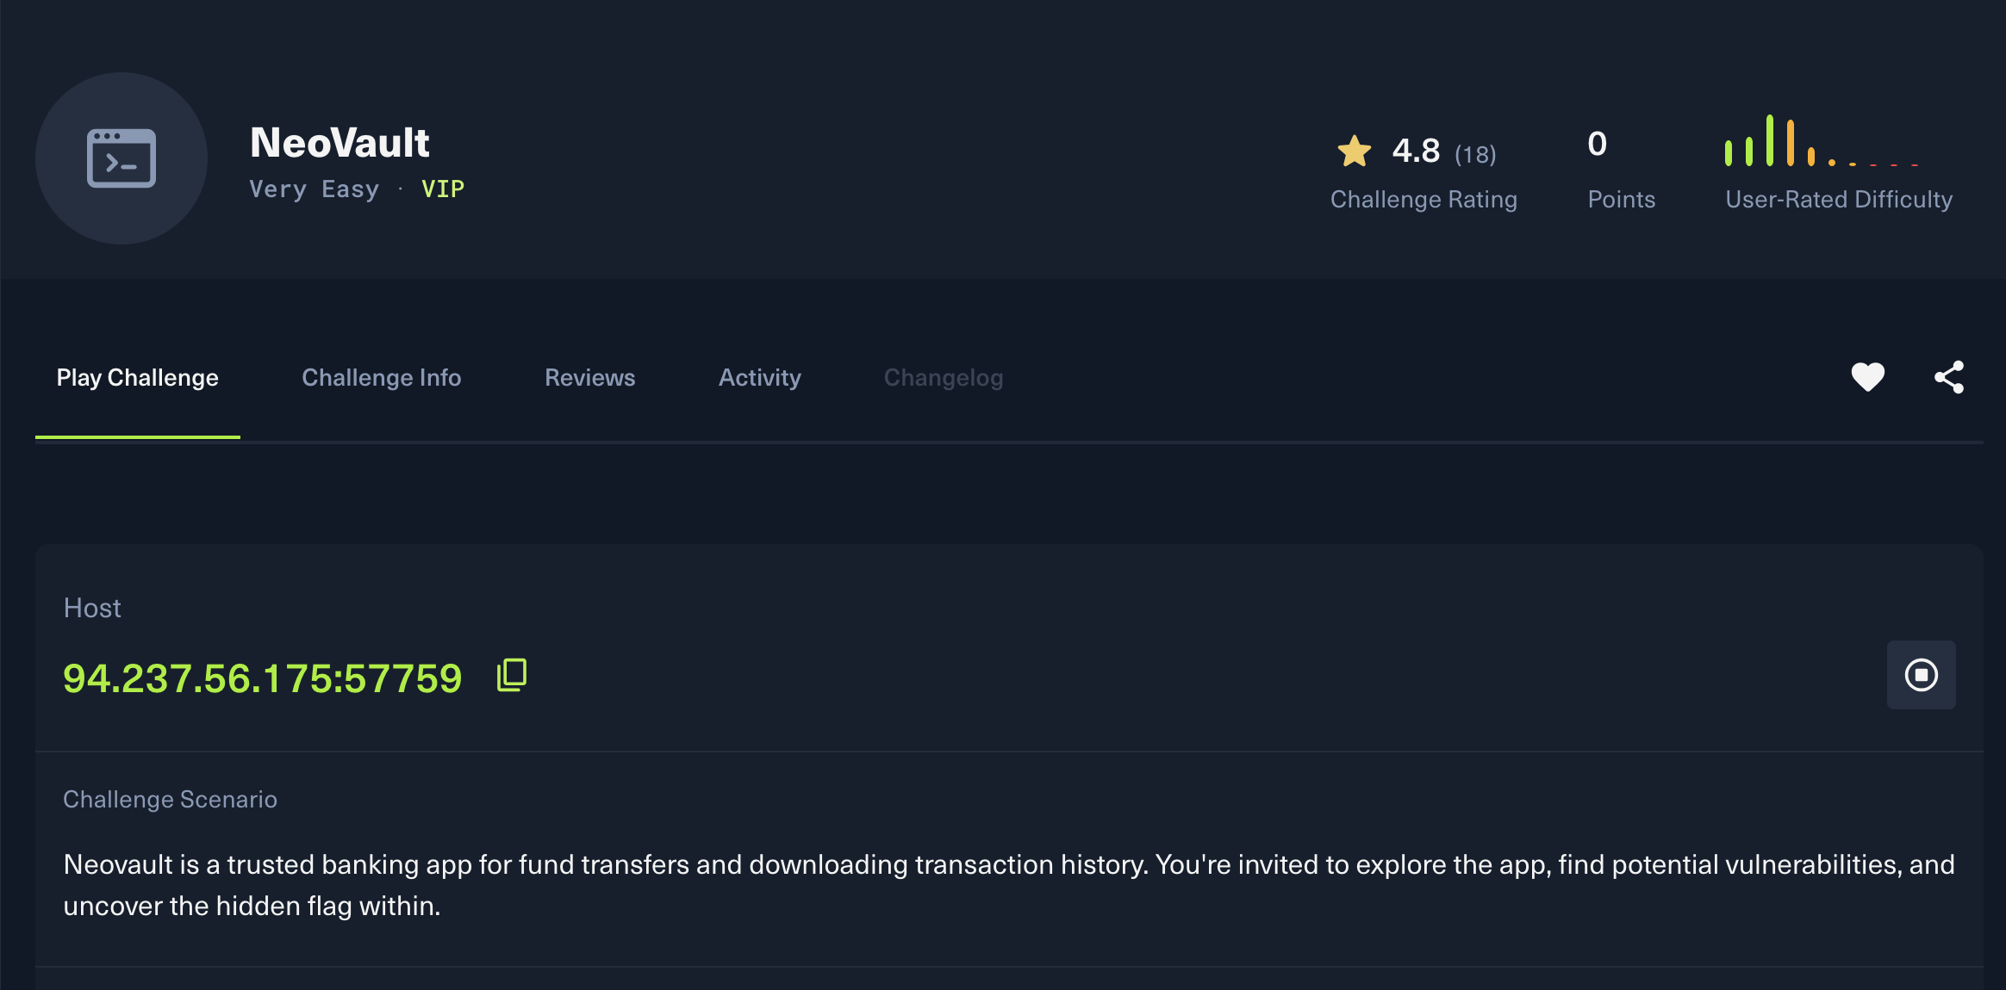This screenshot has height=990, width=2006.
Task: Click the terminal challenge category icon
Action: tap(121, 158)
